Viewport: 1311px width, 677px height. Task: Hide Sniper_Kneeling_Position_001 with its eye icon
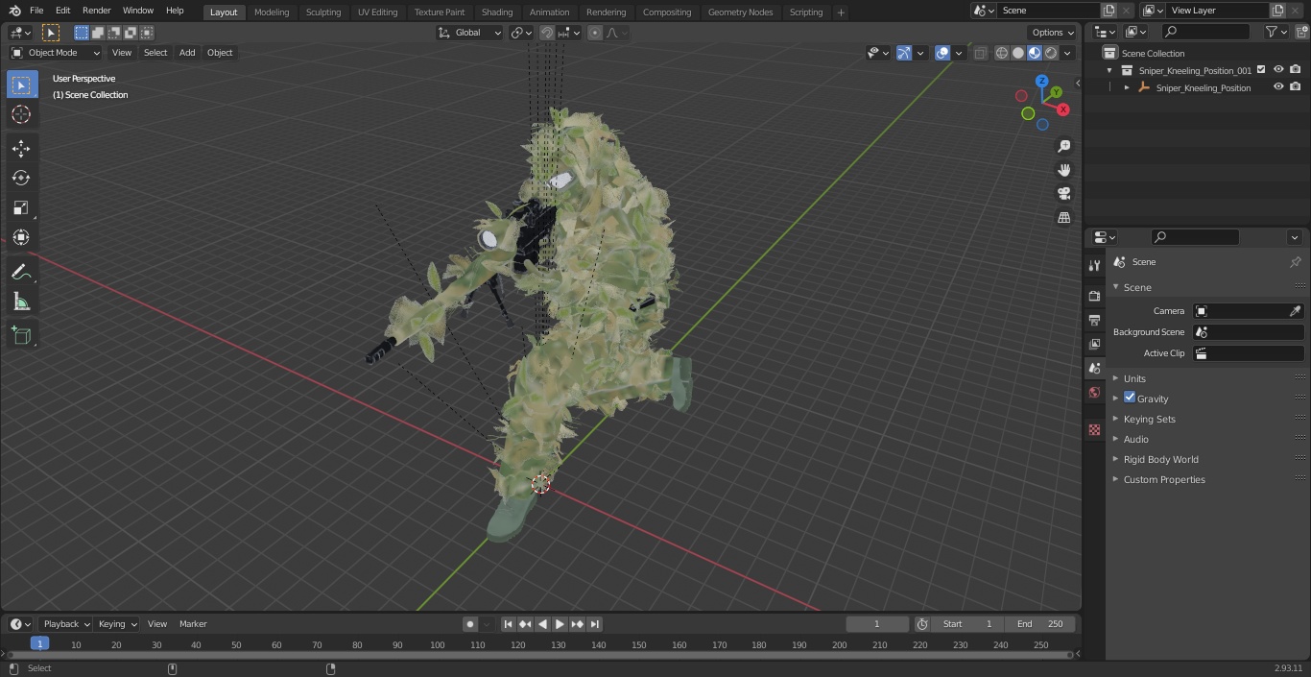pos(1278,69)
